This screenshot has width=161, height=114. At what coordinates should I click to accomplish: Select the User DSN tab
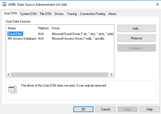tap(10, 13)
